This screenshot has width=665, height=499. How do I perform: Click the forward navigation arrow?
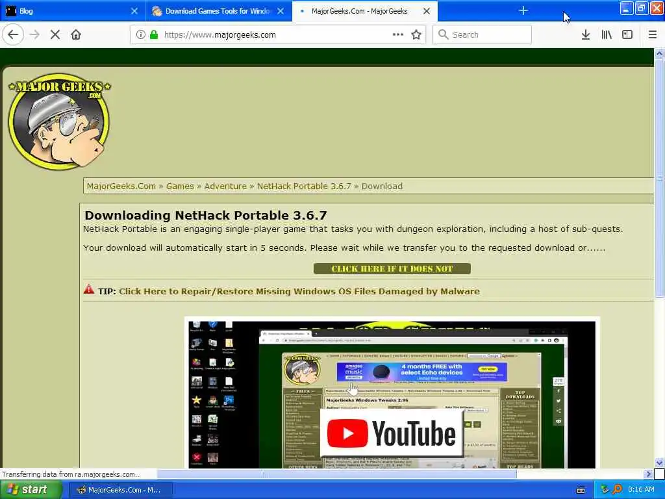(x=34, y=35)
